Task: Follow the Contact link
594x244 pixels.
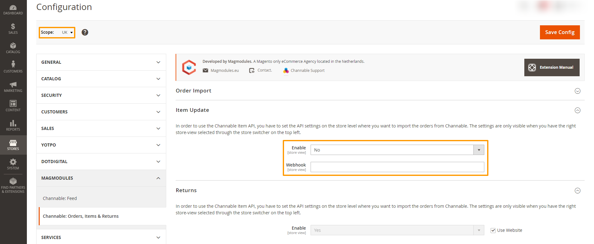Action: pyautogui.click(x=265, y=70)
